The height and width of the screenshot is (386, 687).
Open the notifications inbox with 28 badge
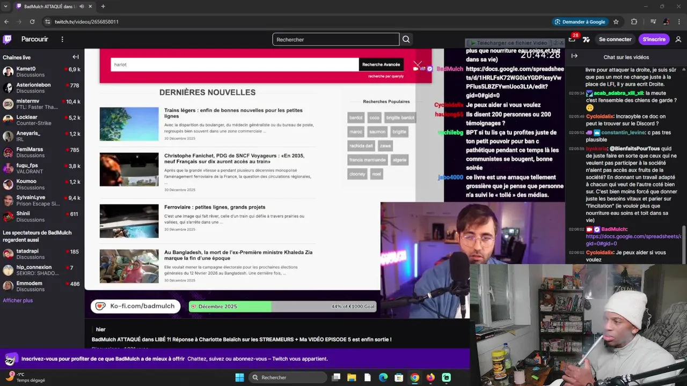[572, 39]
